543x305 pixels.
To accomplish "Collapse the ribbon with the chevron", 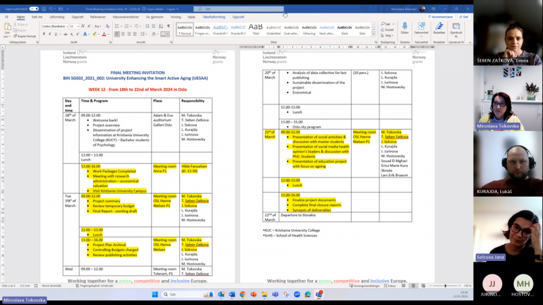I will pyautogui.click(x=470, y=42).
